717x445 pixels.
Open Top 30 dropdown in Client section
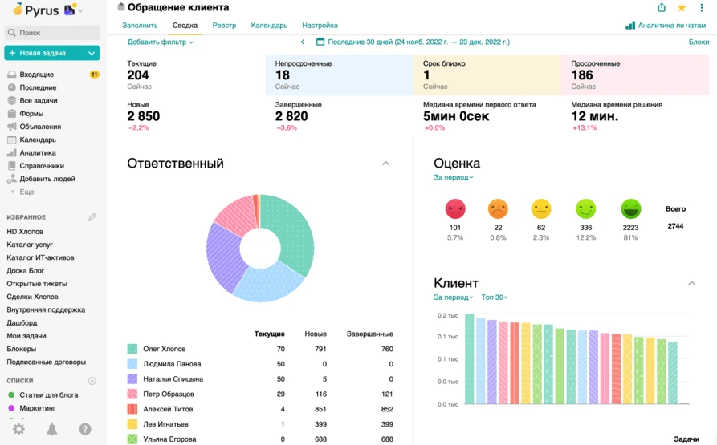click(x=495, y=297)
